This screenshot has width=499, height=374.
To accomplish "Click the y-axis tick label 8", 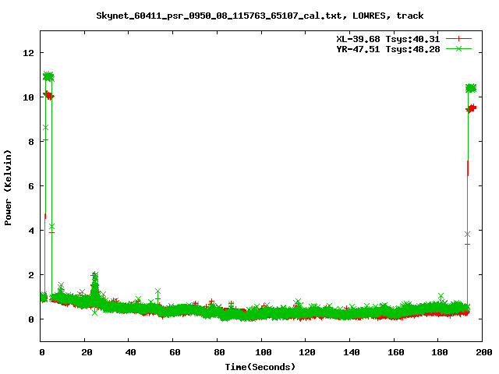I will coord(31,142).
